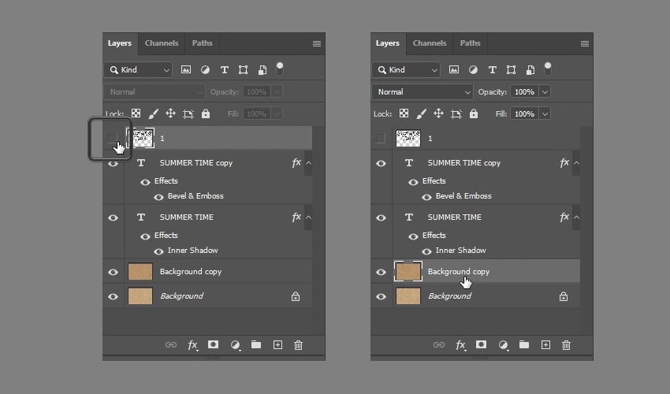670x394 pixels.
Task: Open Kind filter dropdown, left panel
Action: click(138, 69)
